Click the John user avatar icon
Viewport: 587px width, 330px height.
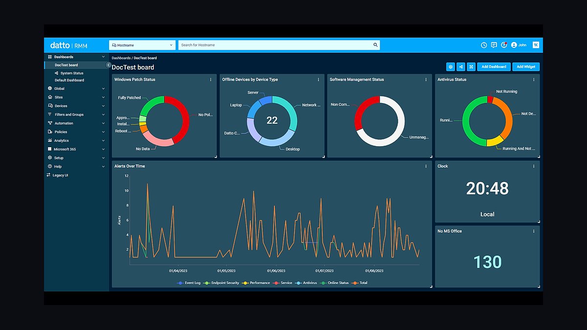coord(514,45)
